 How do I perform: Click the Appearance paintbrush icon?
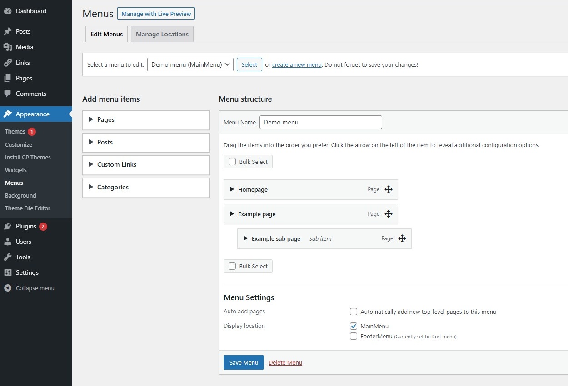click(8, 114)
